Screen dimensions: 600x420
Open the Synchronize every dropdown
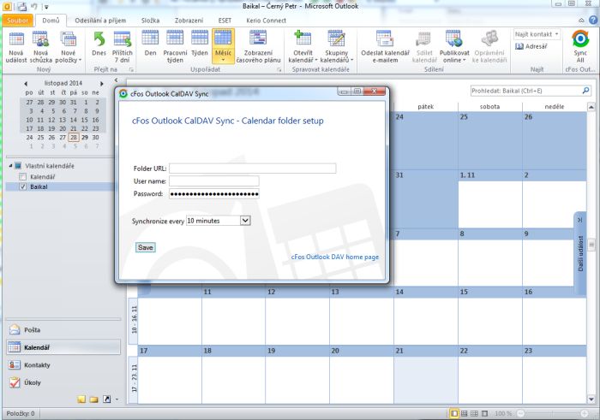click(x=245, y=221)
